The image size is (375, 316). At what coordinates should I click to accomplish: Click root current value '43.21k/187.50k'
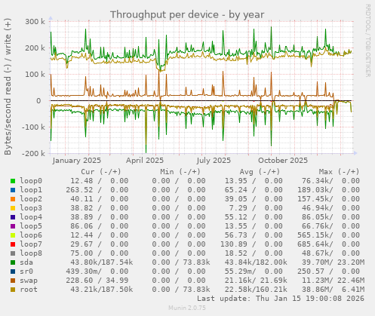(x=102, y=290)
